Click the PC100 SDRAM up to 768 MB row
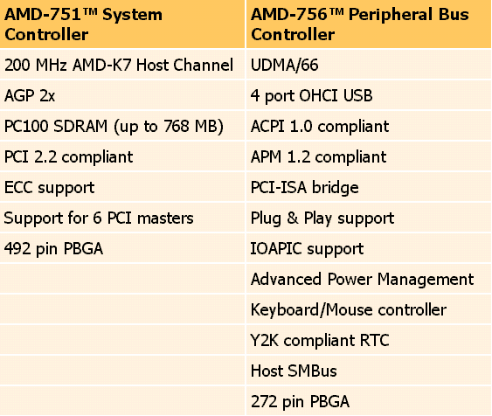This screenshot has height=416, width=492. (122, 126)
